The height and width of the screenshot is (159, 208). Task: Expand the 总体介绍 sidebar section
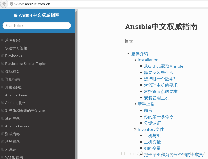click(x=3, y=40)
